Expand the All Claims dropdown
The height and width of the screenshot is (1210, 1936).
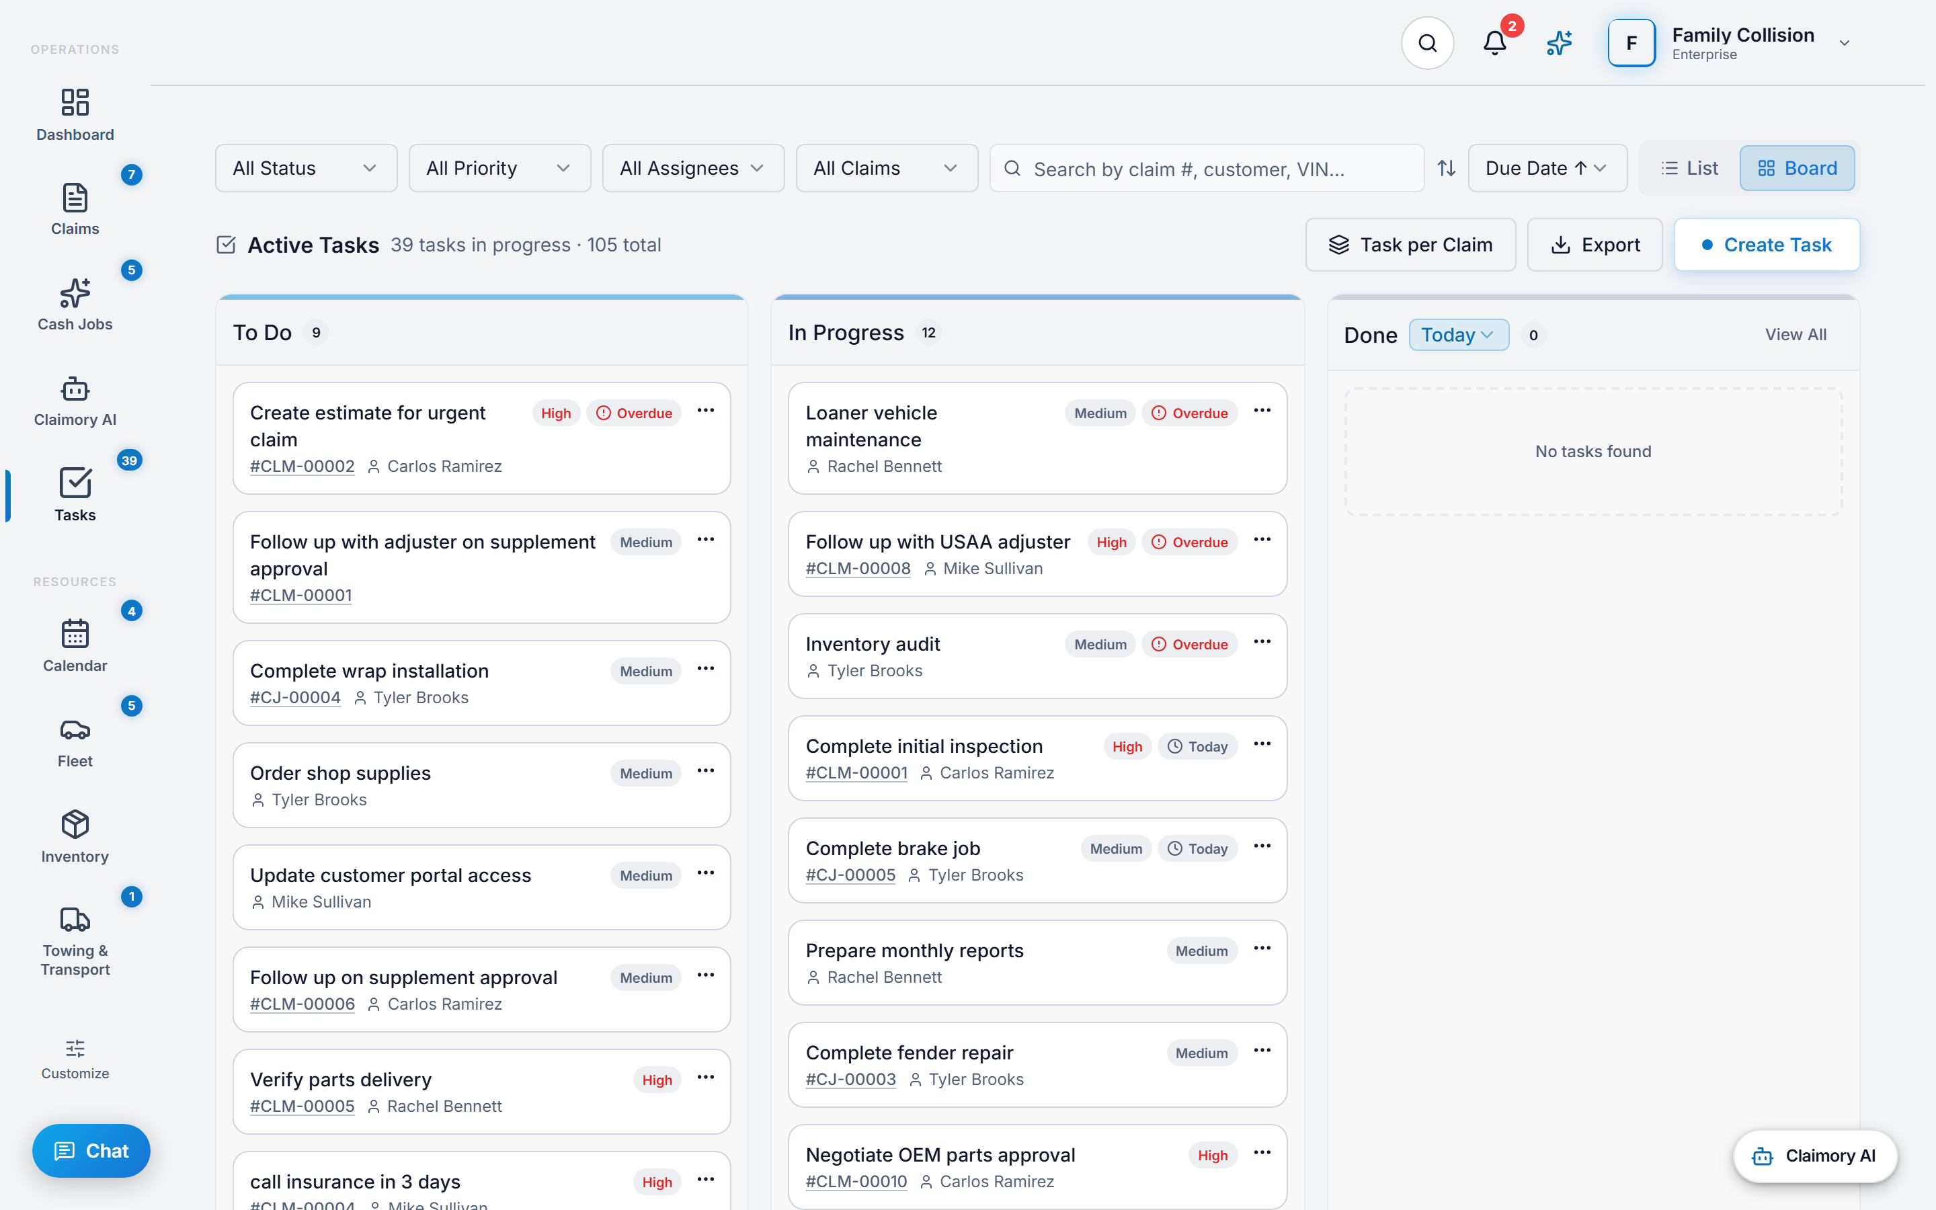(x=887, y=168)
